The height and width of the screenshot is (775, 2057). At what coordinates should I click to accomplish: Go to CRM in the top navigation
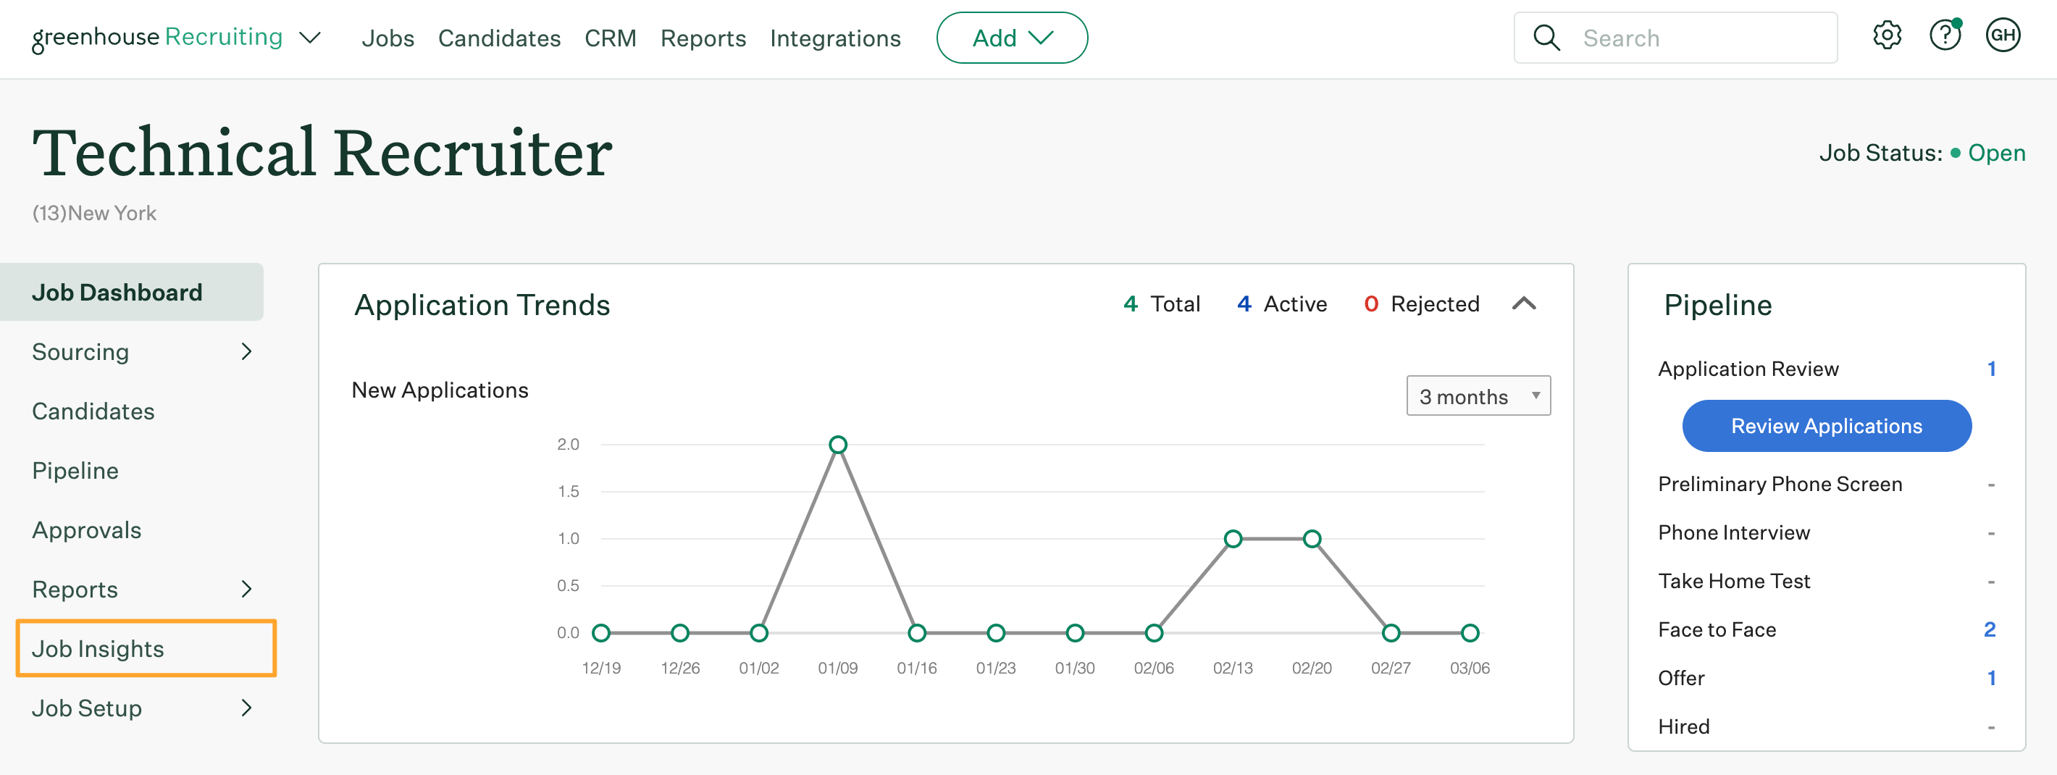(x=610, y=38)
